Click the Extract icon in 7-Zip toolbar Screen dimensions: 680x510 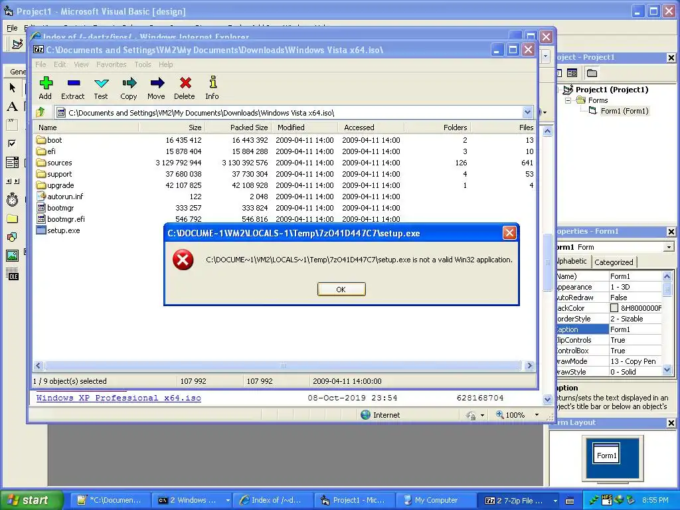point(73,83)
